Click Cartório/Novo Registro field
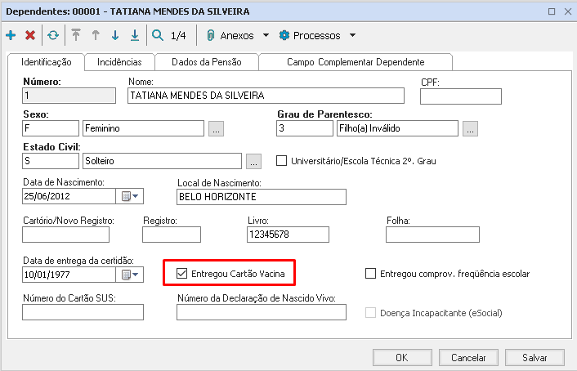577x371 pixels. tap(66, 235)
